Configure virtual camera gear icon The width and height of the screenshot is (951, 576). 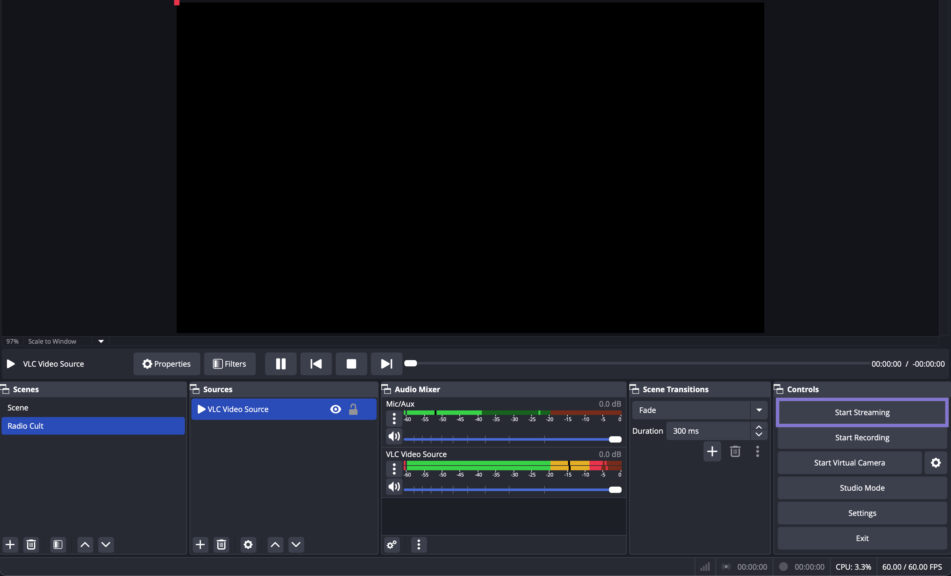click(x=936, y=463)
